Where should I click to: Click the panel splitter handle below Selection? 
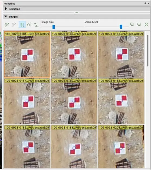pos(77,13)
